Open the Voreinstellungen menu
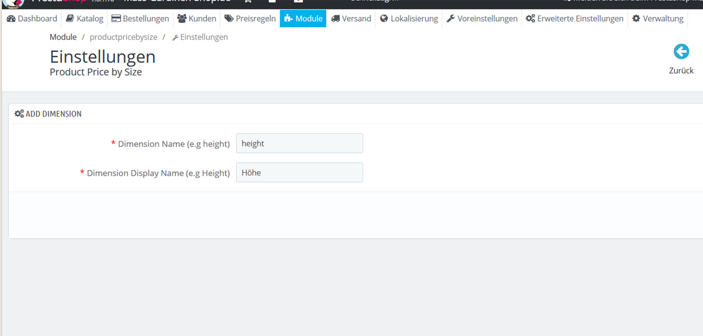The image size is (703, 336). click(x=482, y=19)
